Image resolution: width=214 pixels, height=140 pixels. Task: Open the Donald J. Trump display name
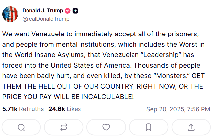42,11
